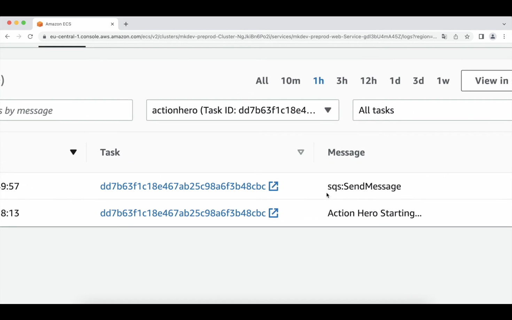
Task: Click the macOS yellow minimize window button
Action: point(16,23)
